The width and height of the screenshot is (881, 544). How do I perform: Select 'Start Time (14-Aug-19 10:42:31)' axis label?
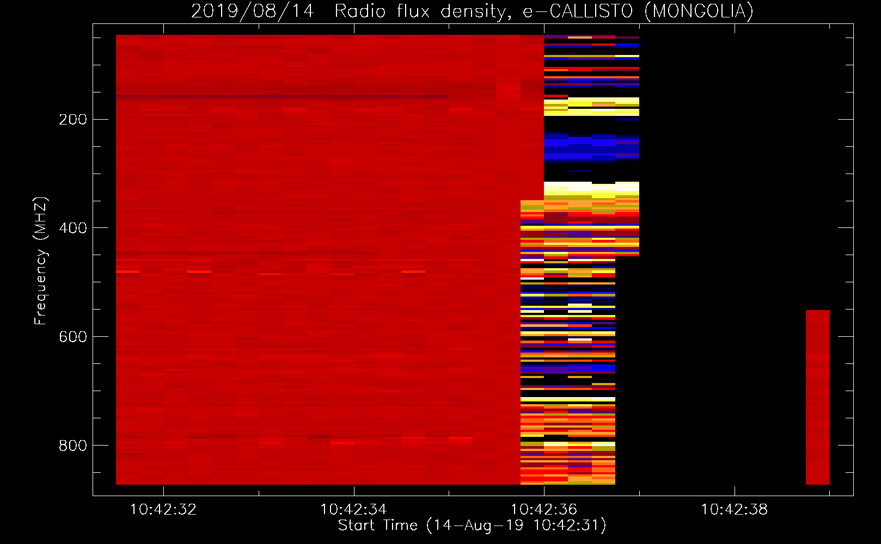click(472, 526)
